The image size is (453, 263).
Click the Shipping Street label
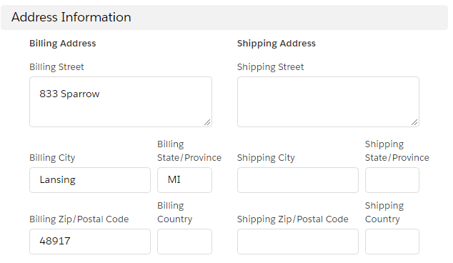tap(270, 67)
